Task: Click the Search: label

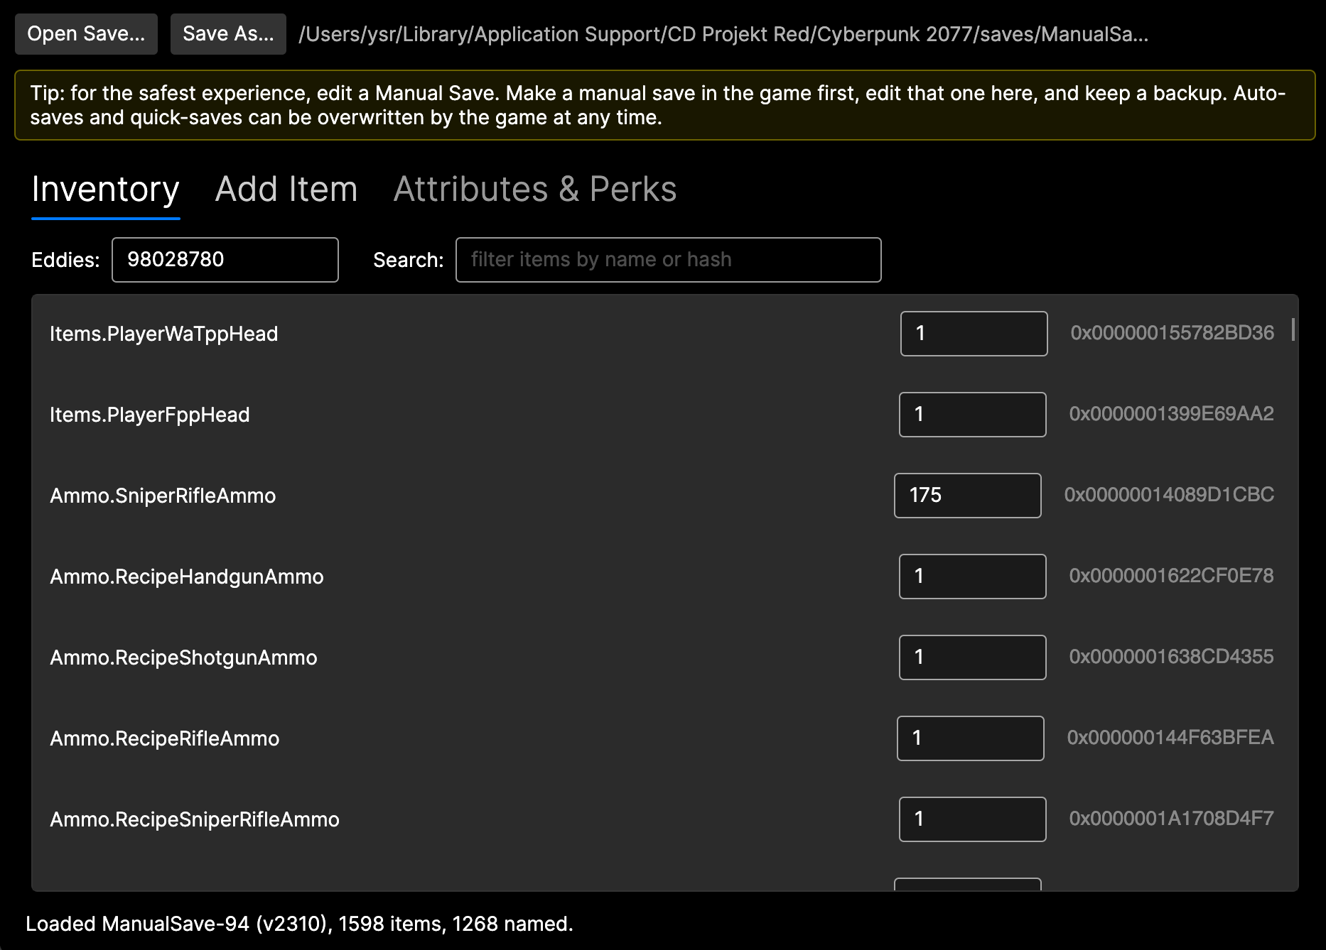Action: click(409, 260)
